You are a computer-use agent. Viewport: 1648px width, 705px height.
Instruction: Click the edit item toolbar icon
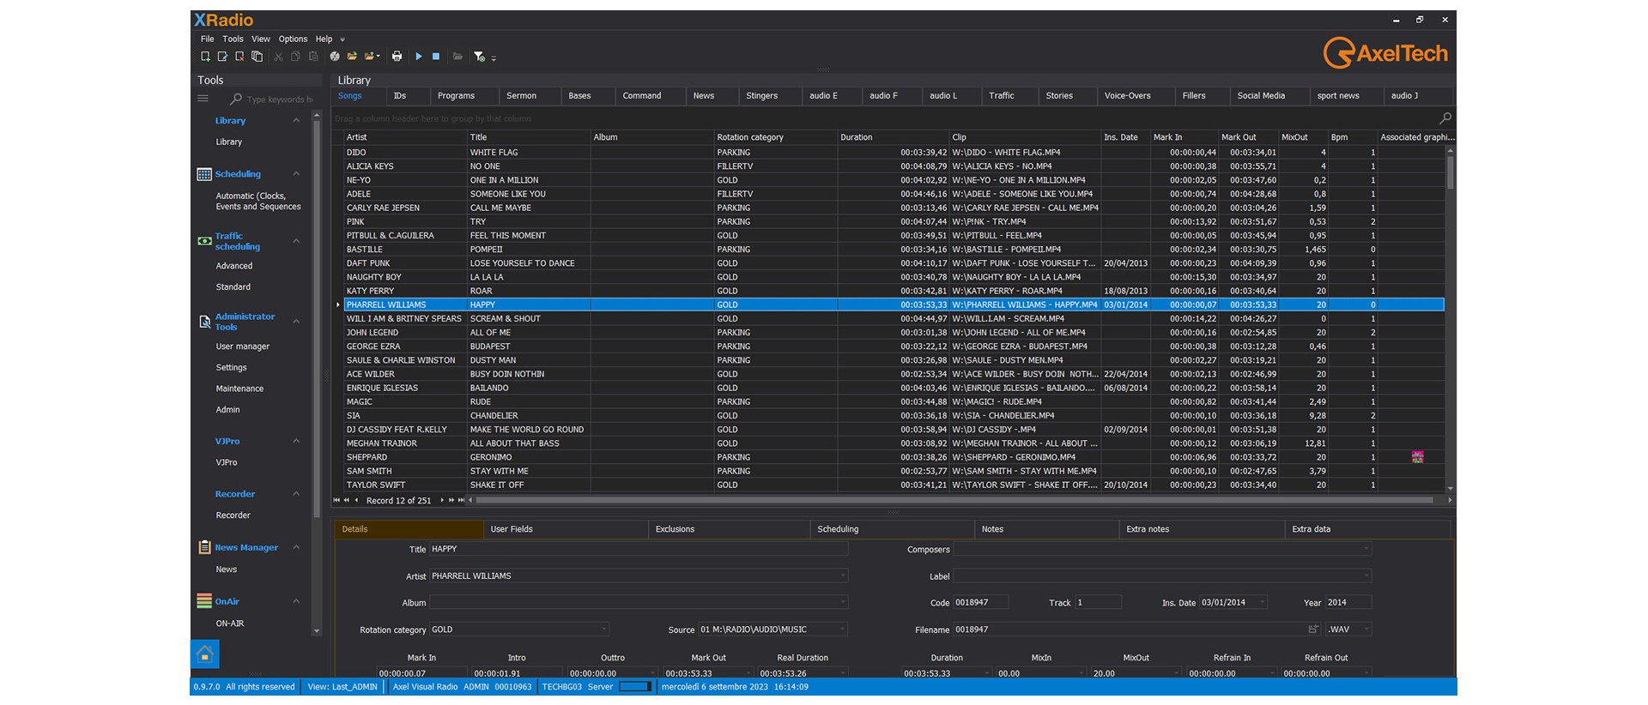pos(222,57)
